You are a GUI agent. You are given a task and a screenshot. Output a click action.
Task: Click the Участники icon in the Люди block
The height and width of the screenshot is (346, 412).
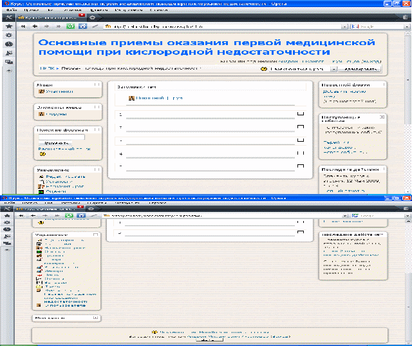point(41,92)
